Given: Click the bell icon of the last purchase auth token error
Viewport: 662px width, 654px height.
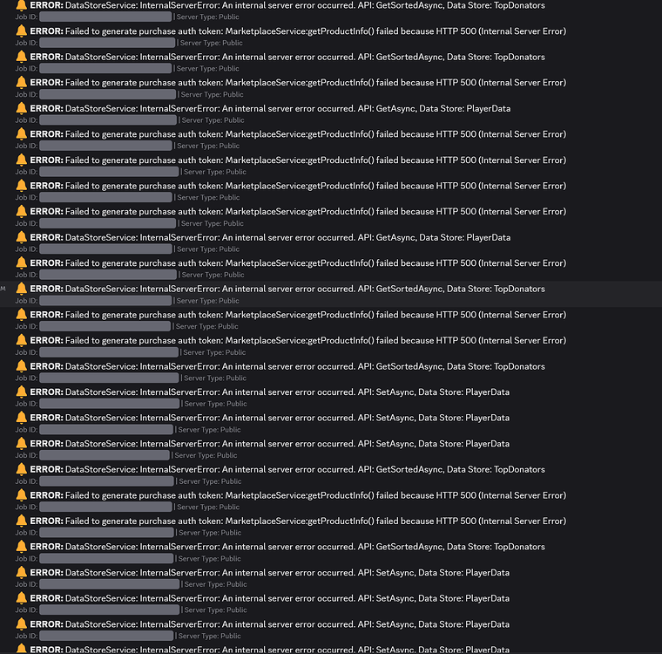Looking at the screenshot, I should [x=21, y=521].
